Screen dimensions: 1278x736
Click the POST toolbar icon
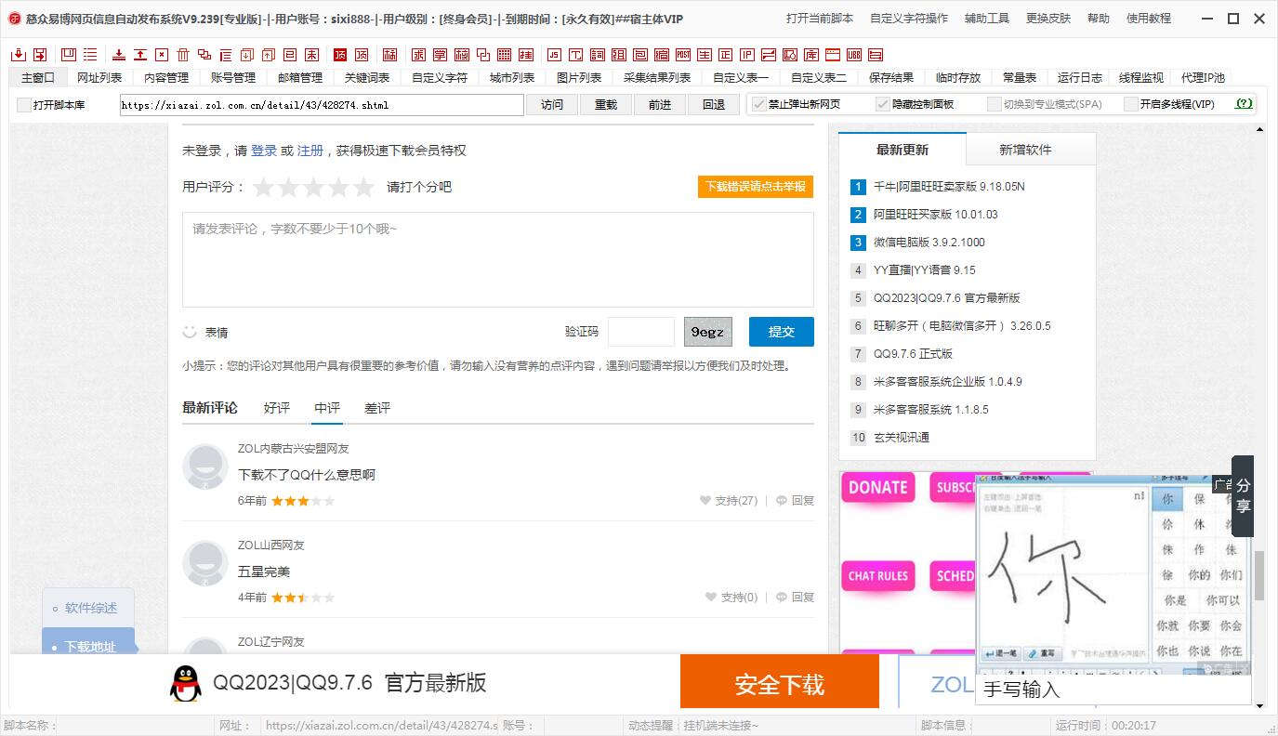click(683, 55)
